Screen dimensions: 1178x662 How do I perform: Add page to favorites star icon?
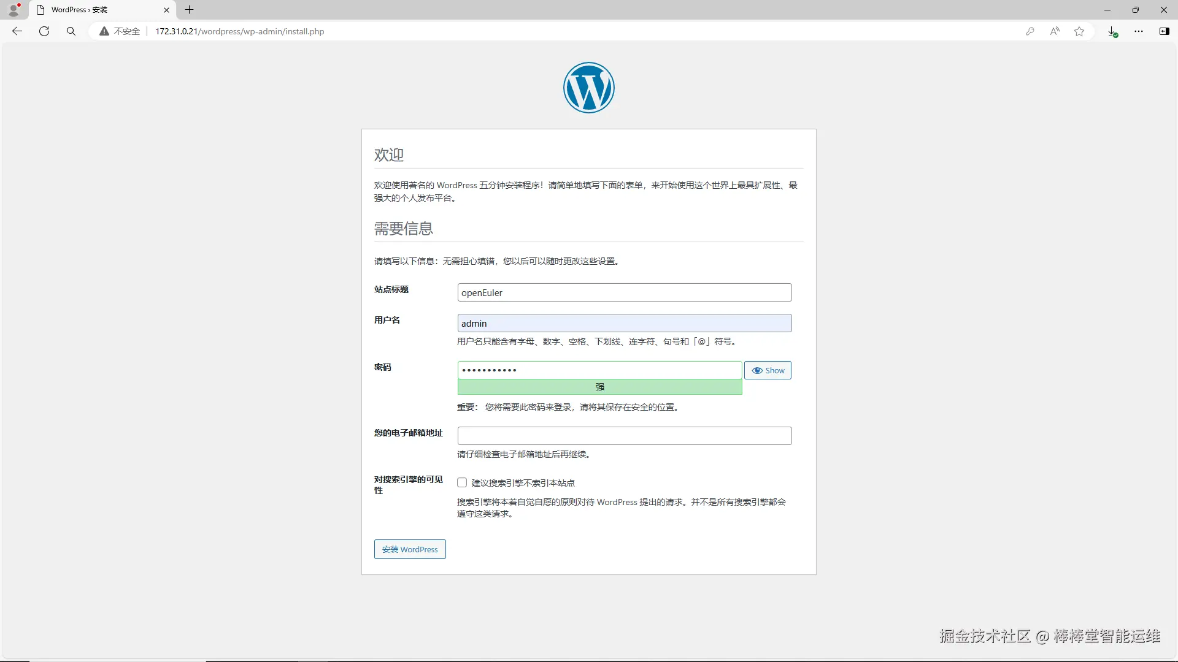point(1079,31)
